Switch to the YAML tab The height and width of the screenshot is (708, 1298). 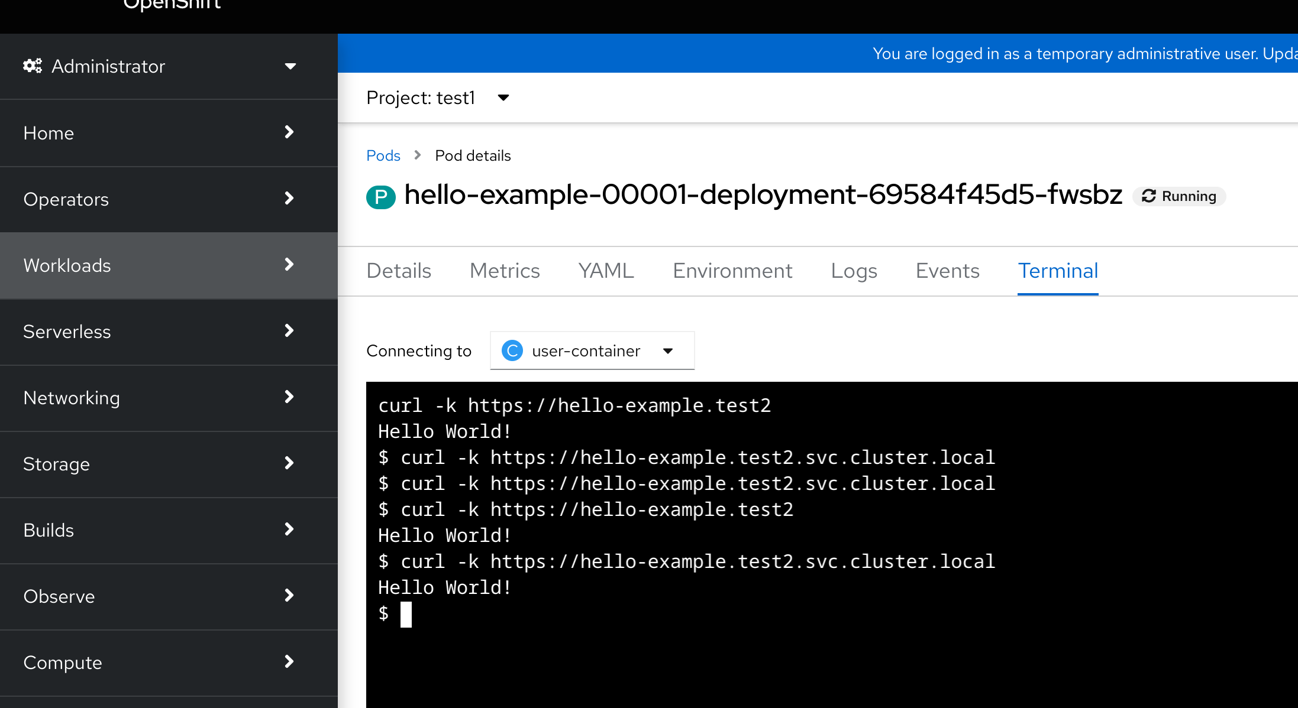(x=606, y=271)
